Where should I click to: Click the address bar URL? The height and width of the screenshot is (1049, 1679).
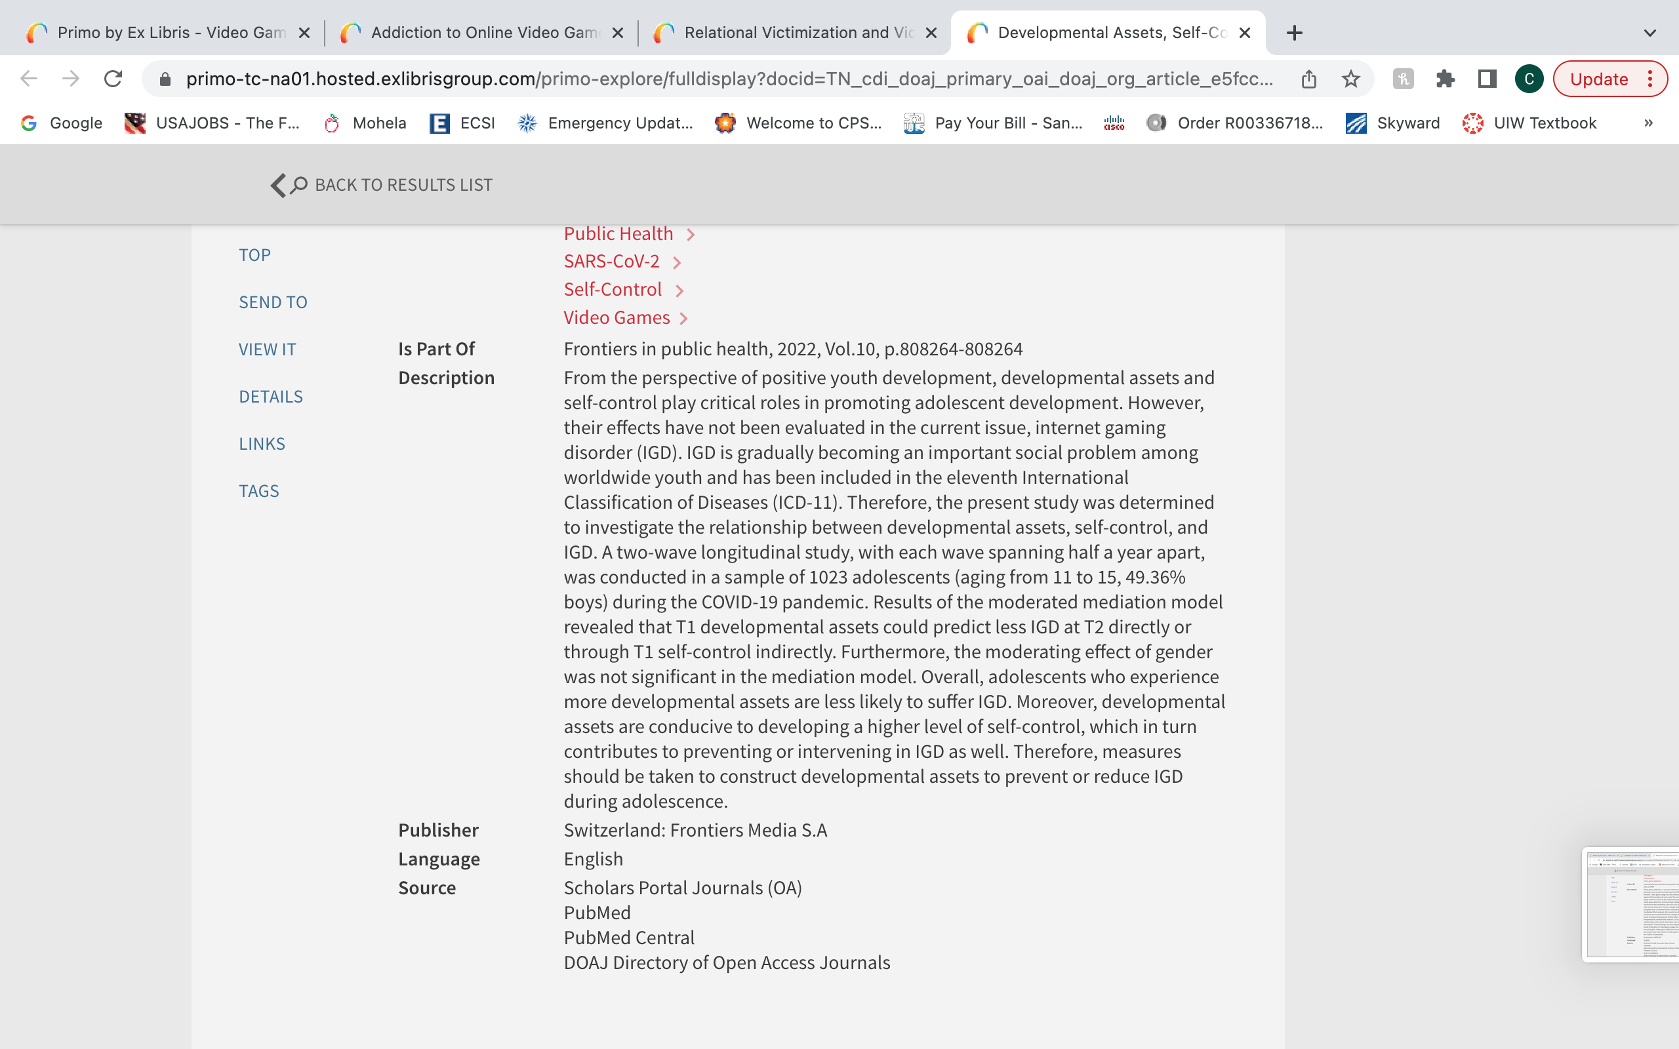click(729, 79)
